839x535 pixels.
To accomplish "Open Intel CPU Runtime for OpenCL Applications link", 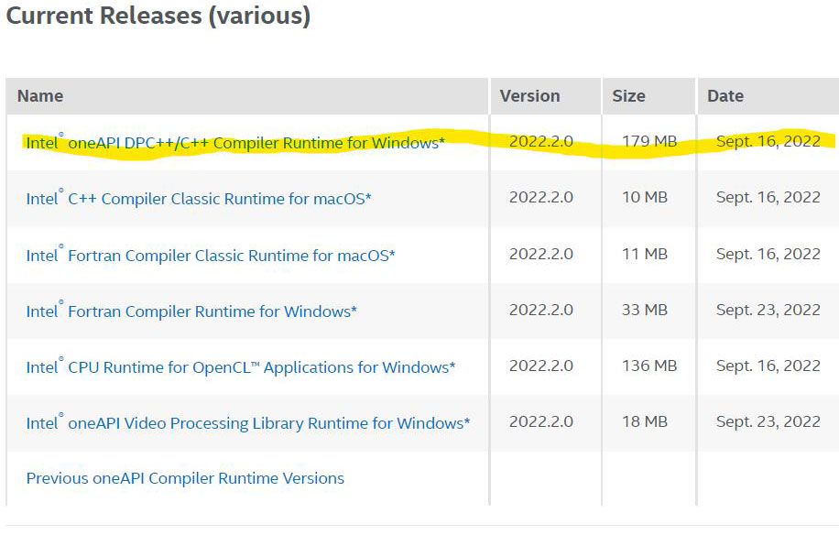I will [x=241, y=367].
